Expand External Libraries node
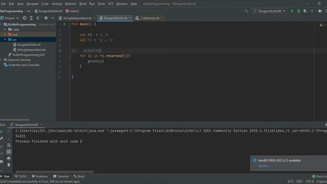Viewport: 327px width, 184px height. (1, 60)
